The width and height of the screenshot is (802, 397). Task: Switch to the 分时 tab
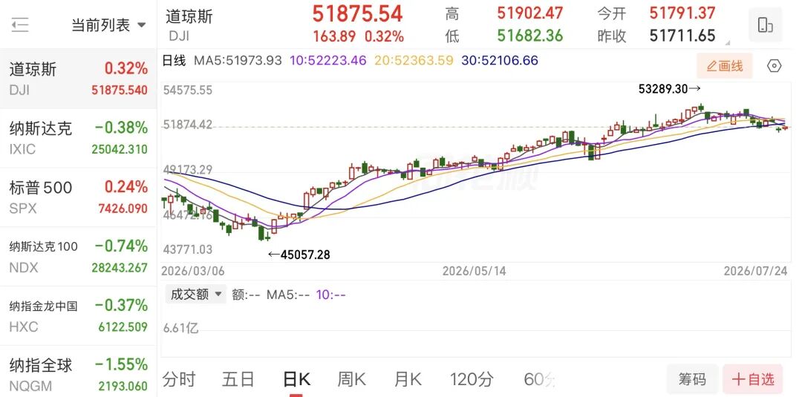(179, 379)
